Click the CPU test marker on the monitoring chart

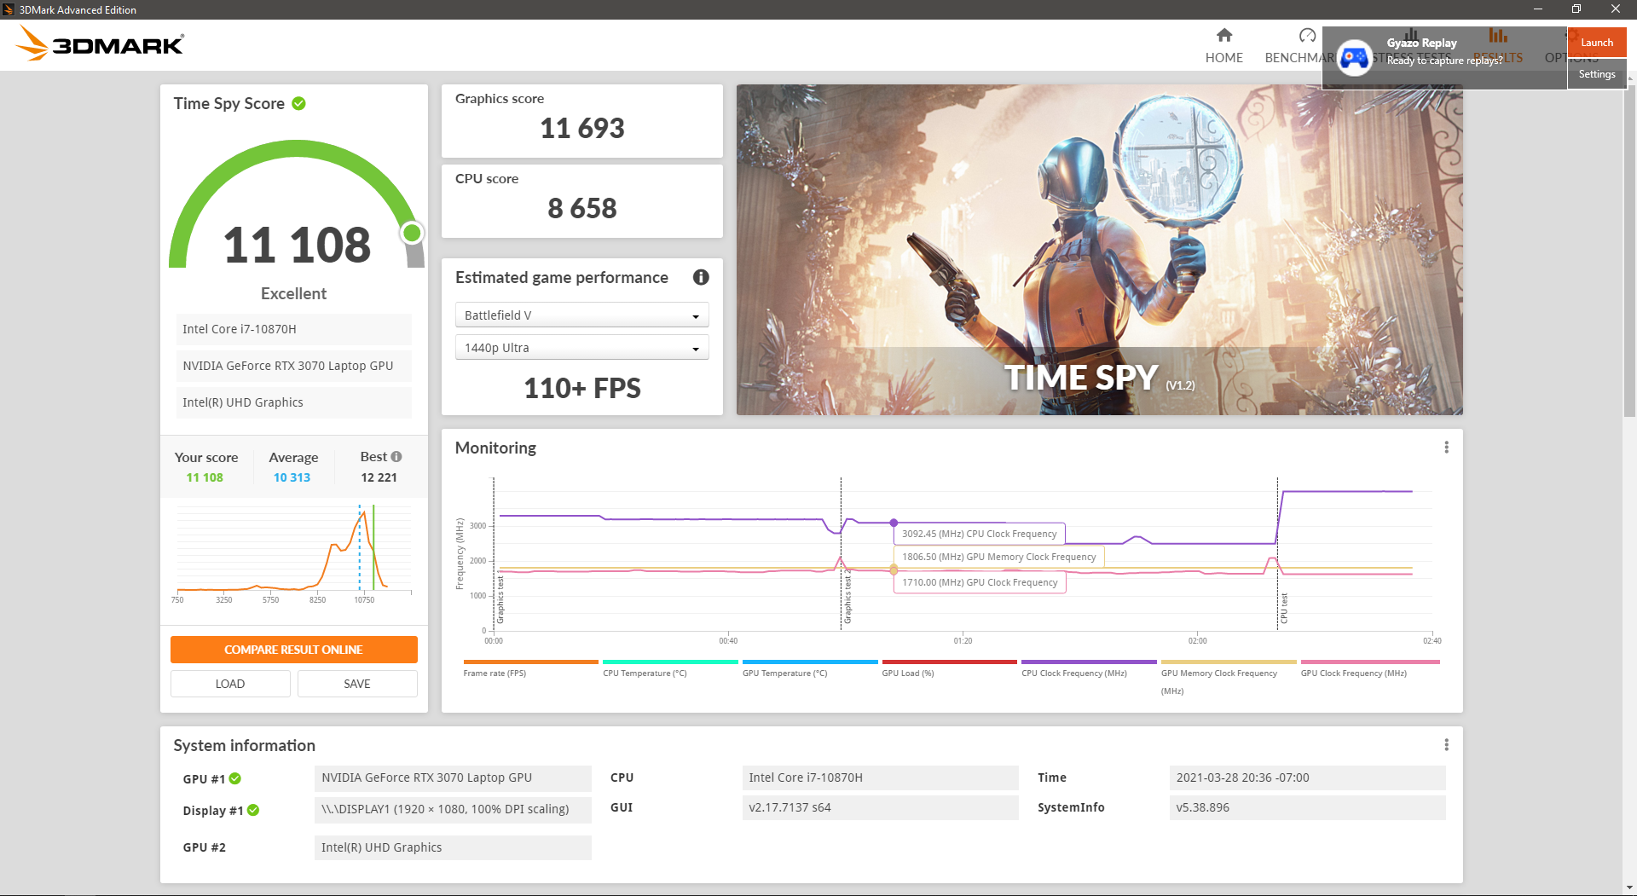1284,609
